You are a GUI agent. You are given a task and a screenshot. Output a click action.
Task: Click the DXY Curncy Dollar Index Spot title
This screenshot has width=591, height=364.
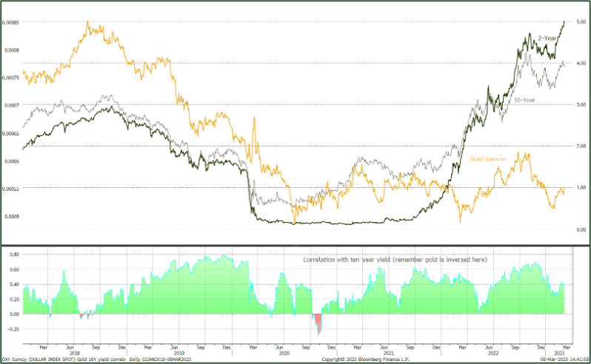38,360
